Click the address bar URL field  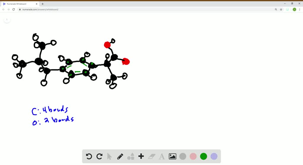point(145,9)
